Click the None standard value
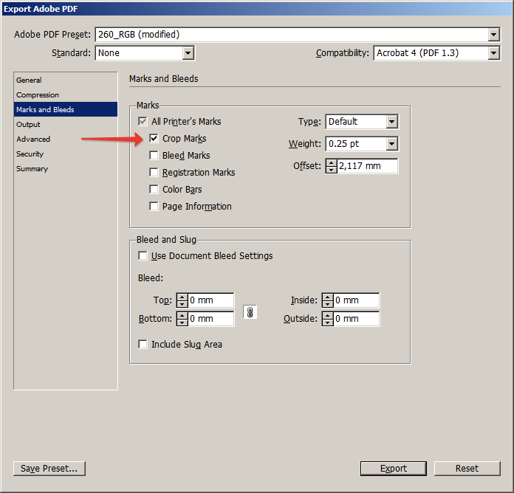This screenshot has height=493, width=514. (109, 53)
